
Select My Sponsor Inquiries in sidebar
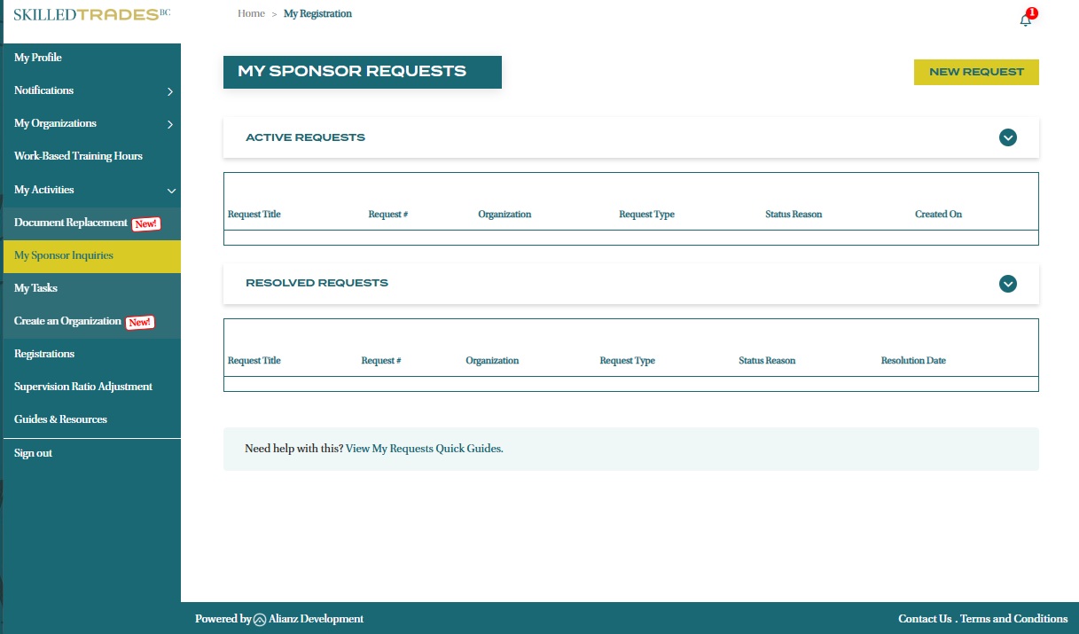pos(64,255)
